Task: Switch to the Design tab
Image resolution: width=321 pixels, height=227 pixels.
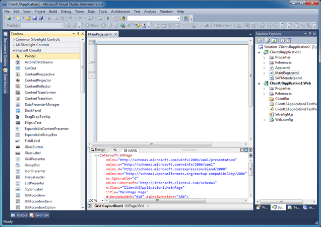Action: 98,149
